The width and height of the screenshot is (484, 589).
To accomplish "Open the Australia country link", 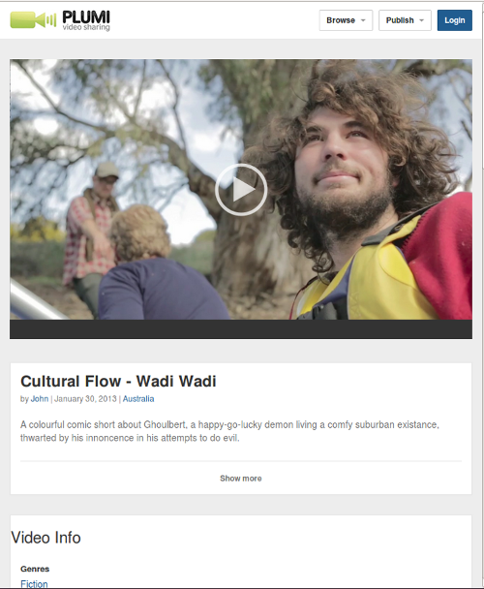I will coord(138,399).
